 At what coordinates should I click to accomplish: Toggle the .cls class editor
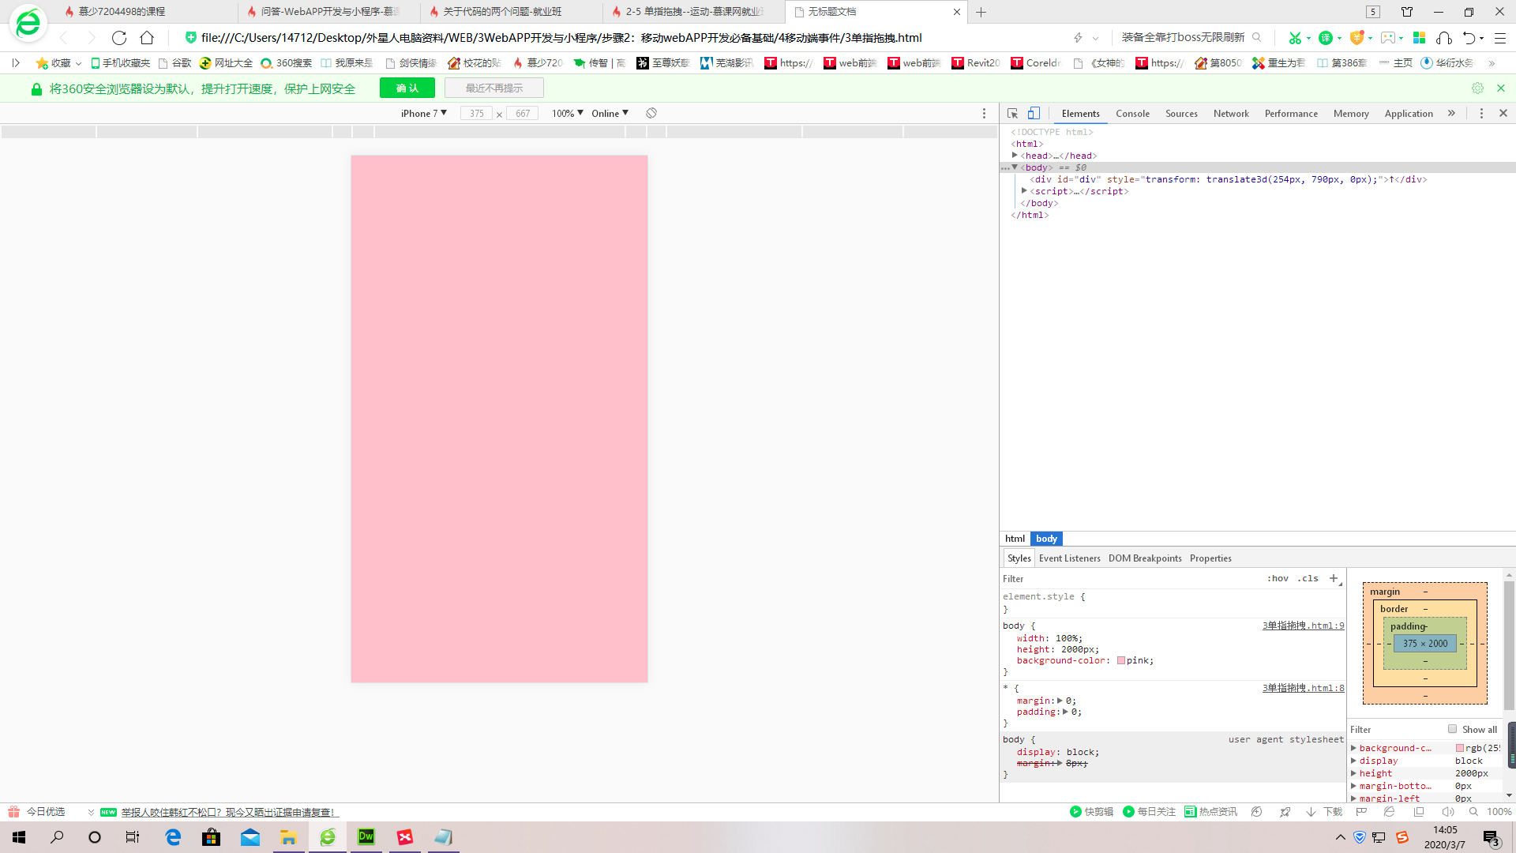pyautogui.click(x=1308, y=578)
